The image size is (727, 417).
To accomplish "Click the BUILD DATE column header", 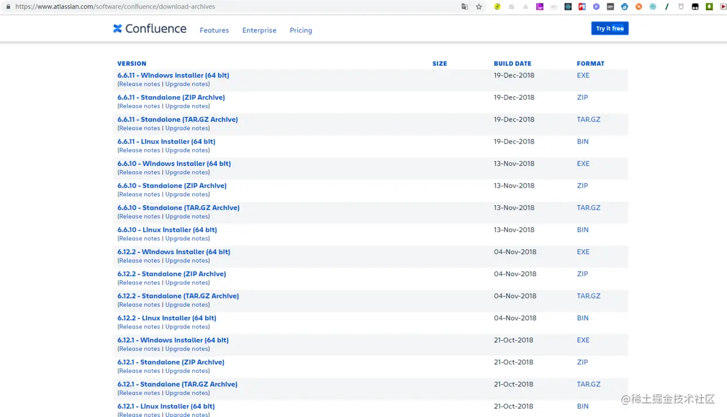I will pos(512,63).
